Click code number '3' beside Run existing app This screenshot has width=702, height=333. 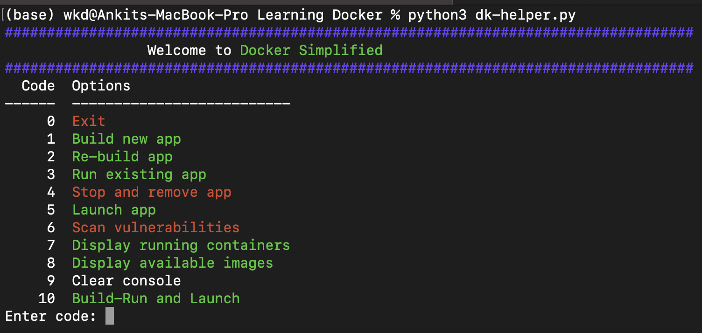[x=51, y=174]
